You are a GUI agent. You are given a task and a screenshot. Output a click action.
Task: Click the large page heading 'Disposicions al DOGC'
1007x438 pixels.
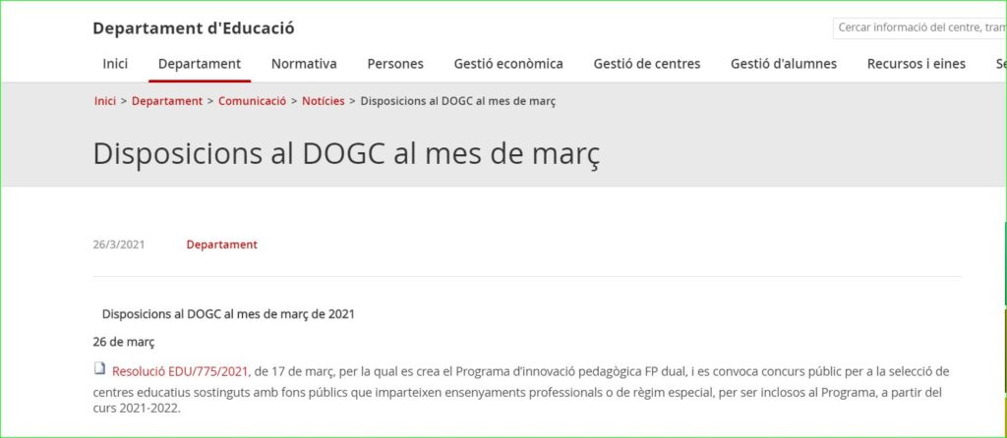tap(346, 154)
